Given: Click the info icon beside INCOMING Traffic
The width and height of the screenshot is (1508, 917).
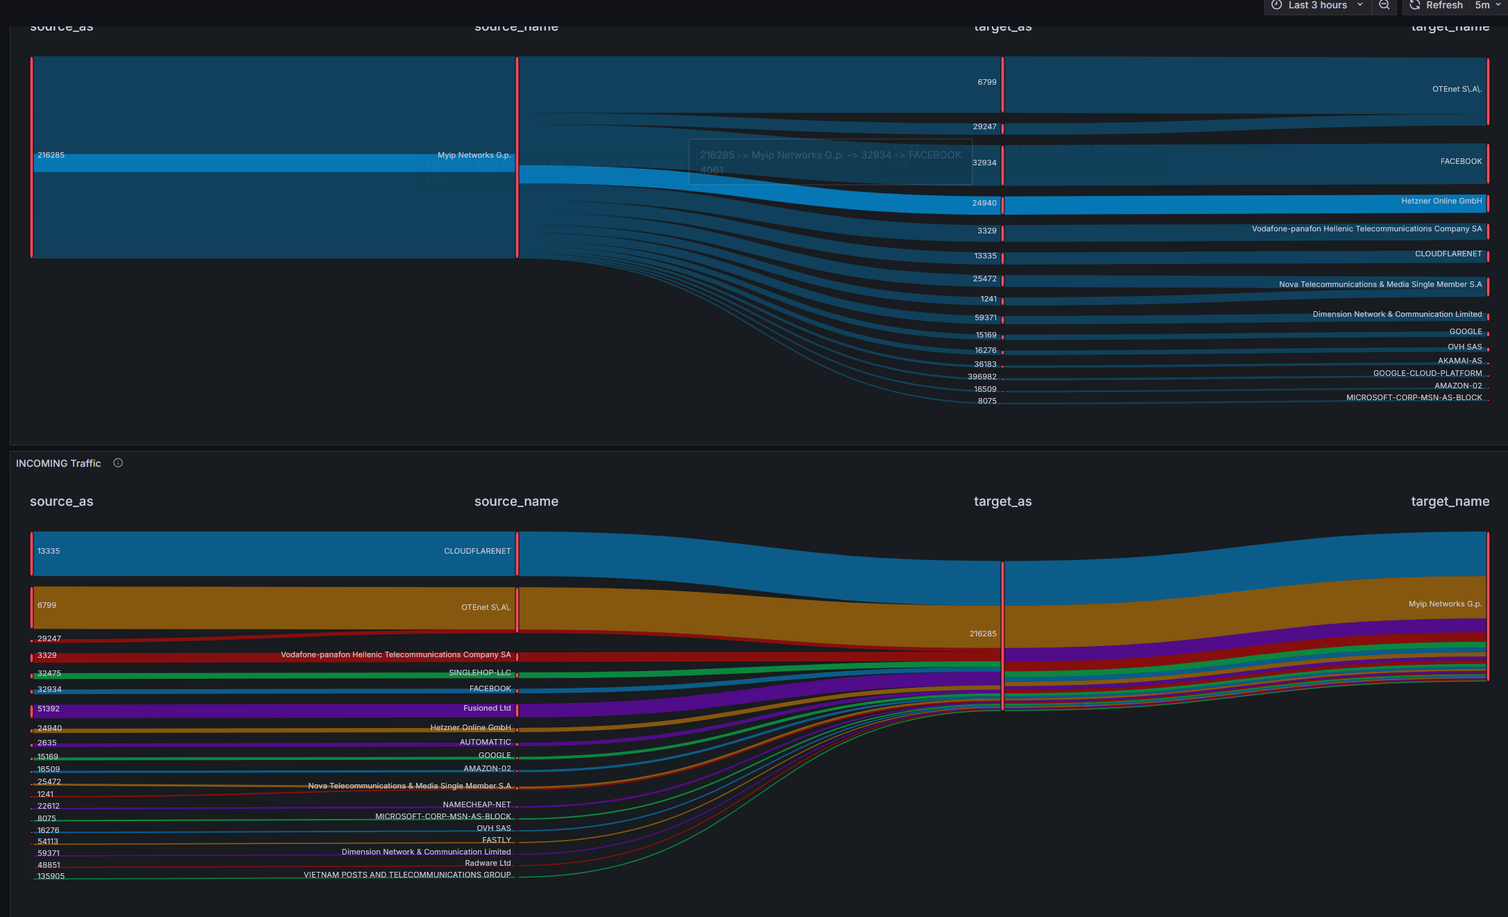Looking at the screenshot, I should (x=118, y=463).
